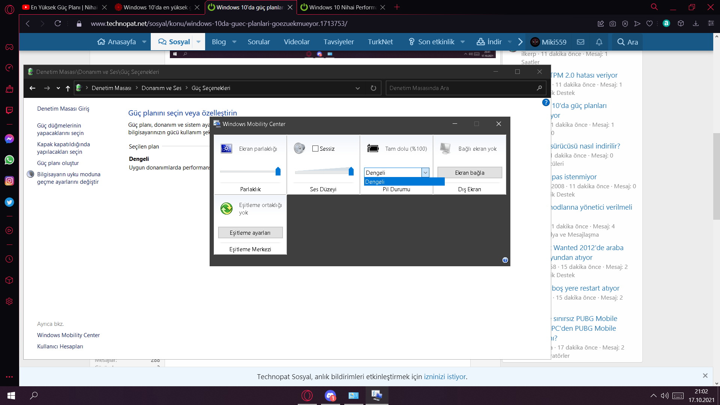Click the sync center green icon

pyautogui.click(x=226, y=208)
